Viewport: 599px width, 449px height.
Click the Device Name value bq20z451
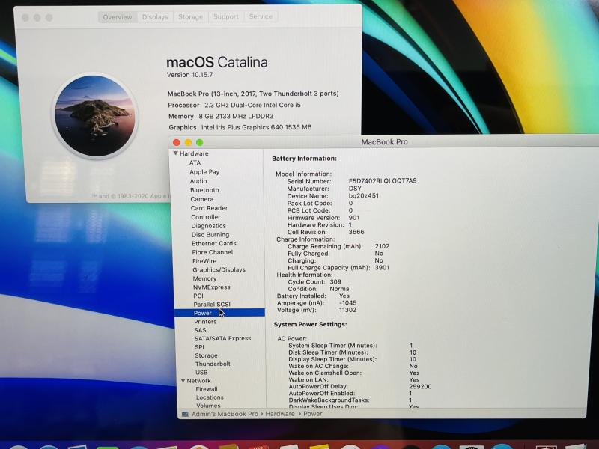[x=364, y=195]
